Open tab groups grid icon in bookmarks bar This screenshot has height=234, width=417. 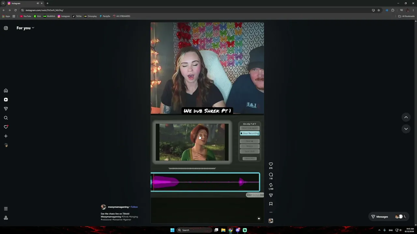(x=14, y=16)
